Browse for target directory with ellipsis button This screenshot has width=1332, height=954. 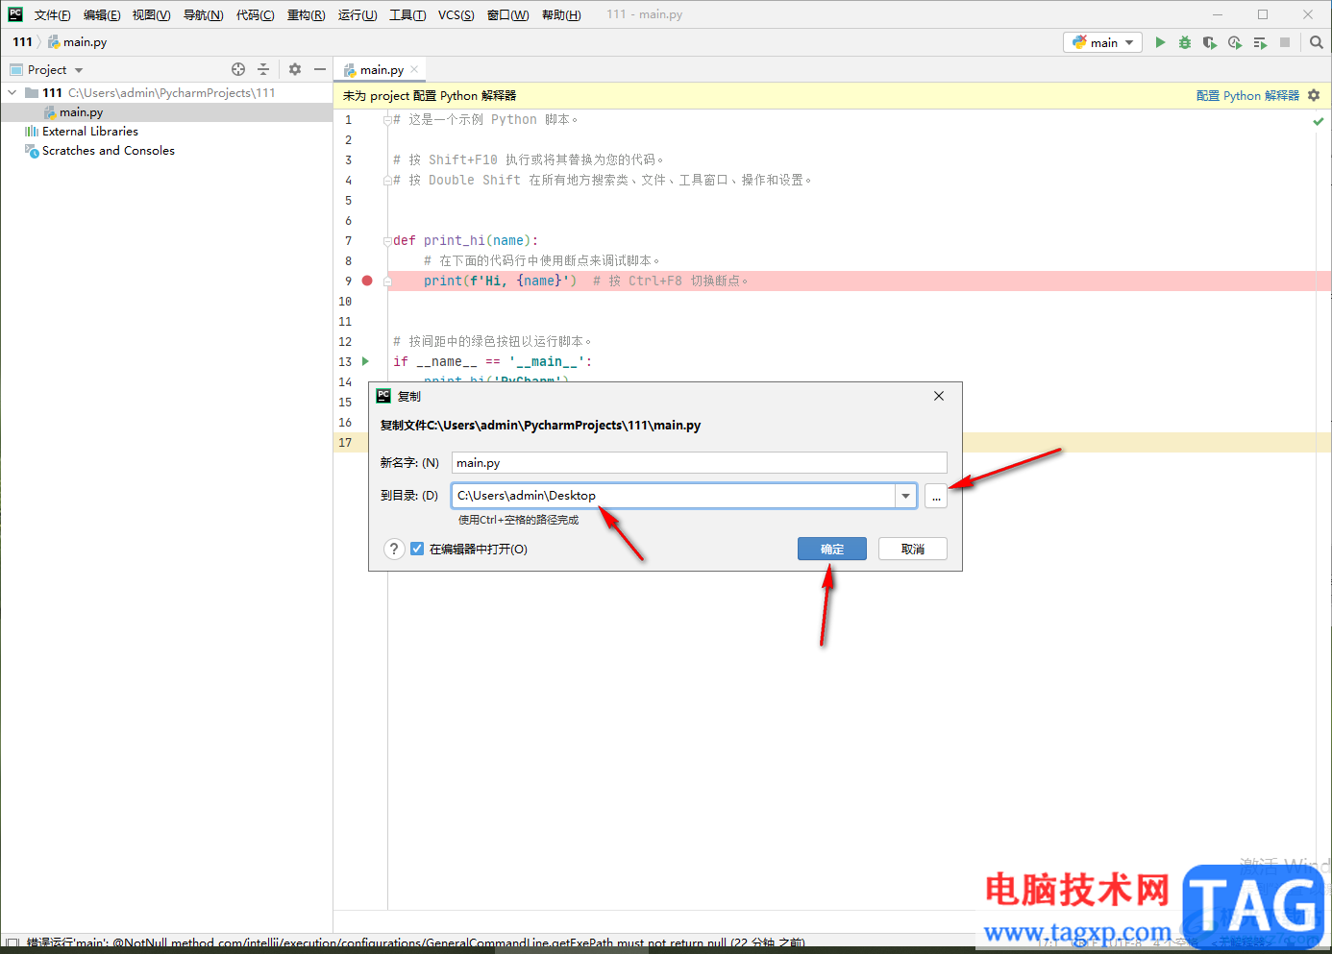tap(936, 496)
